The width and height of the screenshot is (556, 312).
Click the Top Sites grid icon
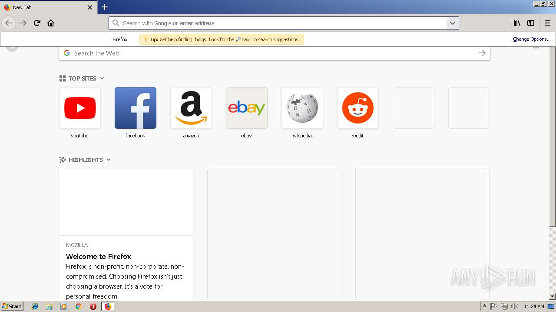coord(63,78)
